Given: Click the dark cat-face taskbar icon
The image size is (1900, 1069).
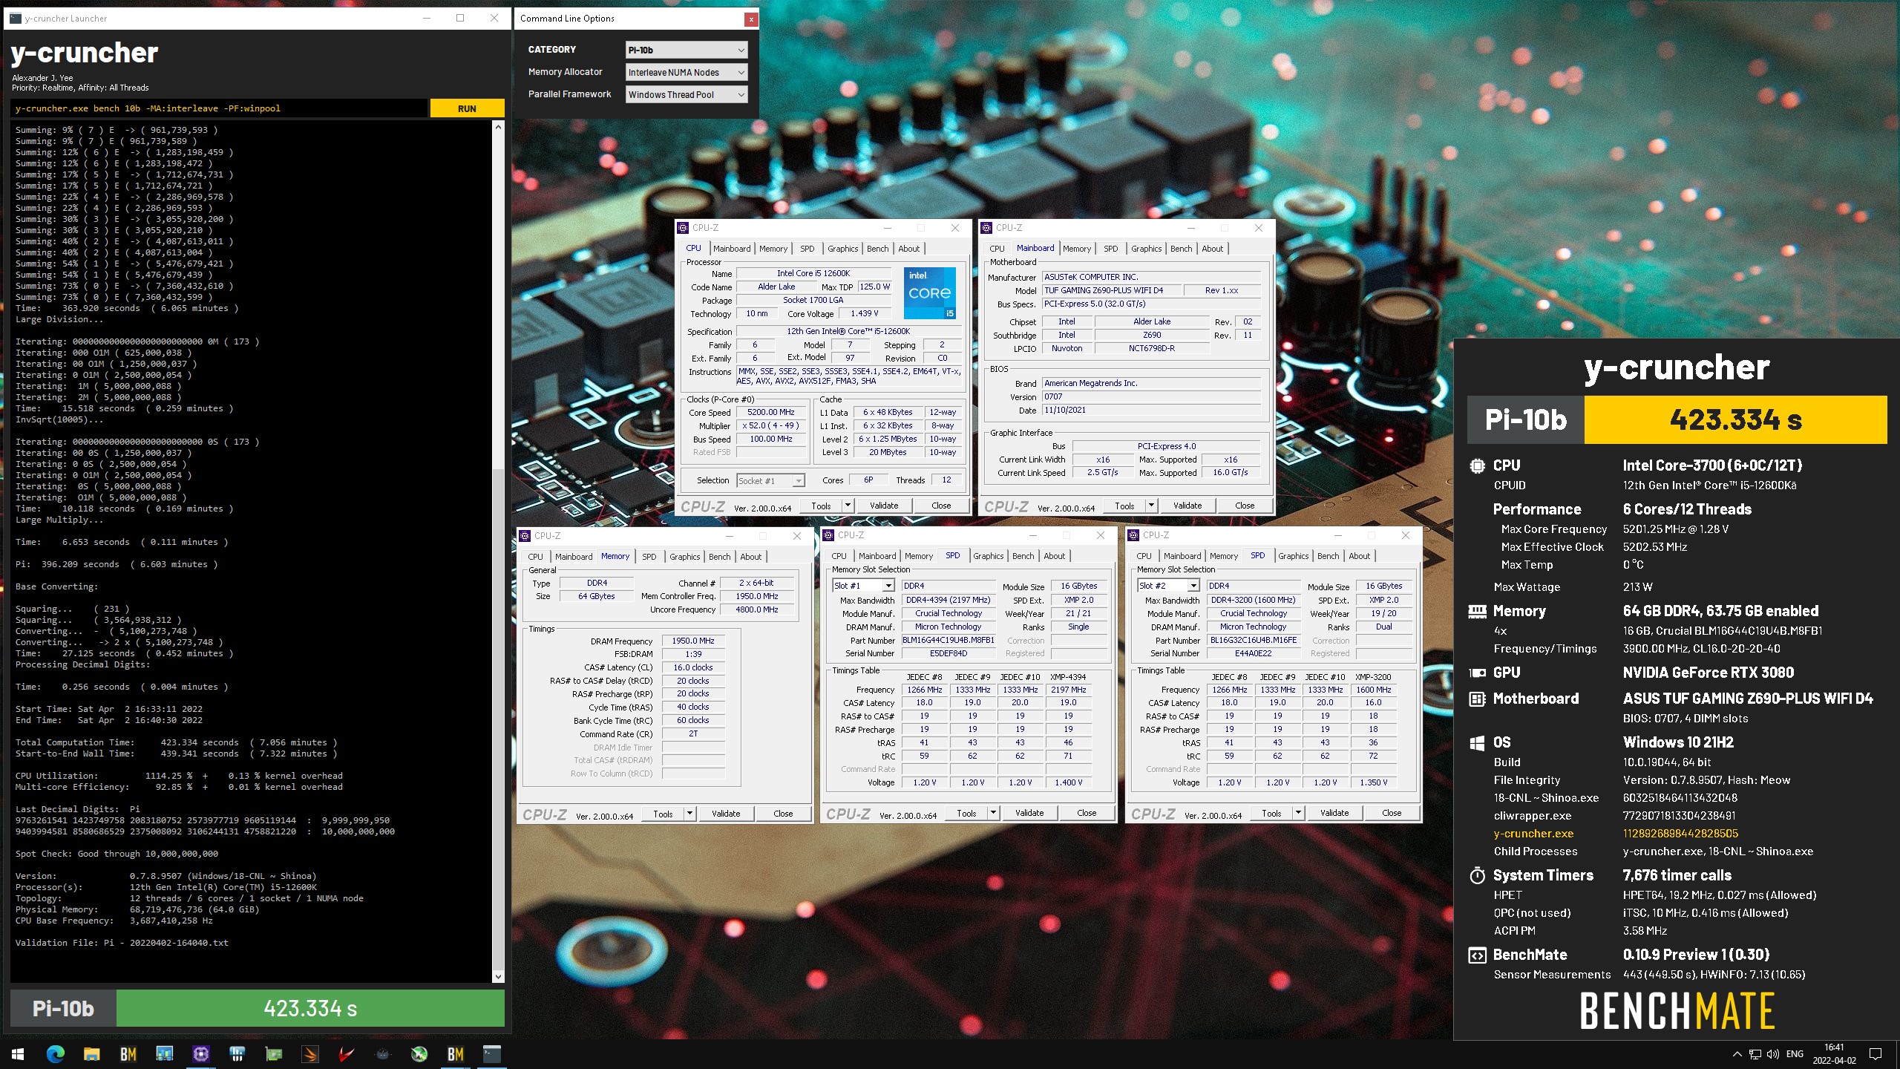Looking at the screenshot, I should pos(383,1053).
